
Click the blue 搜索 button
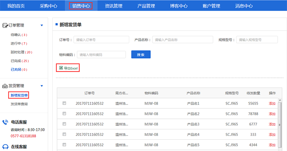[x=141, y=55]
